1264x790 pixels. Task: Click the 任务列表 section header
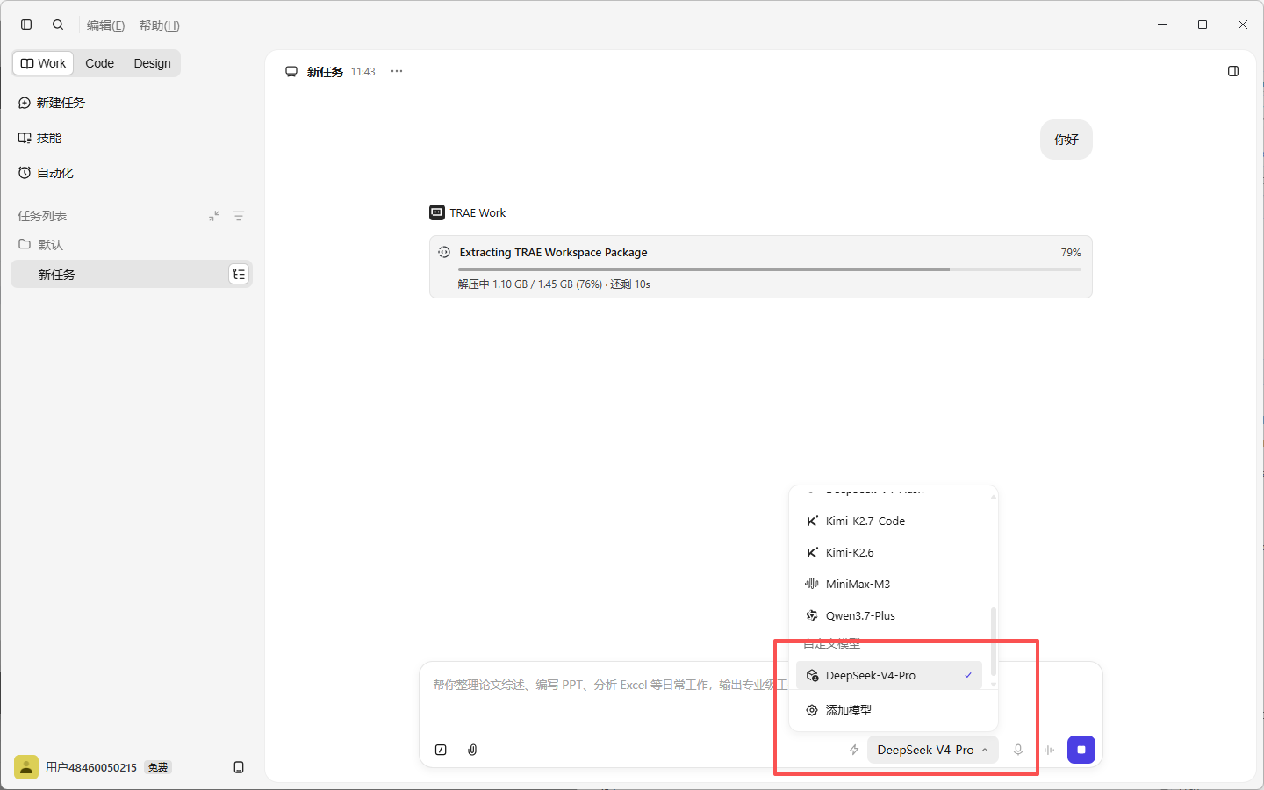coord(42,216)
